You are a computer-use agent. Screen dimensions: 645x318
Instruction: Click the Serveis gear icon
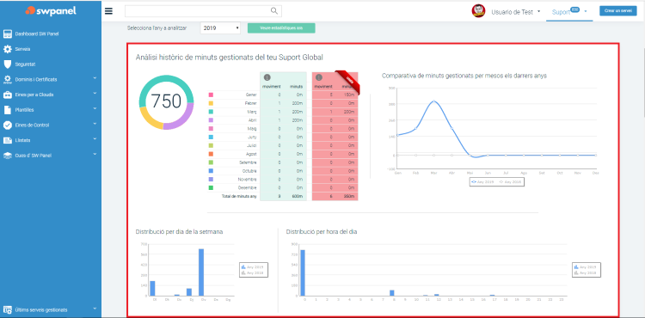[x=8, y=49]
